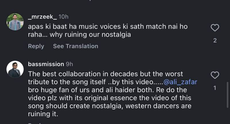The height and width of the screenshot is (124, 230).
Task: Tap See Translation under _mrzeek_'s comment
Action: click(x=75, y=46)
